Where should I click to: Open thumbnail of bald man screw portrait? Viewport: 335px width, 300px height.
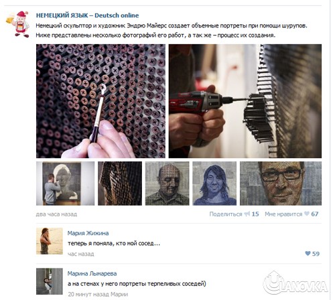(167, 183)
